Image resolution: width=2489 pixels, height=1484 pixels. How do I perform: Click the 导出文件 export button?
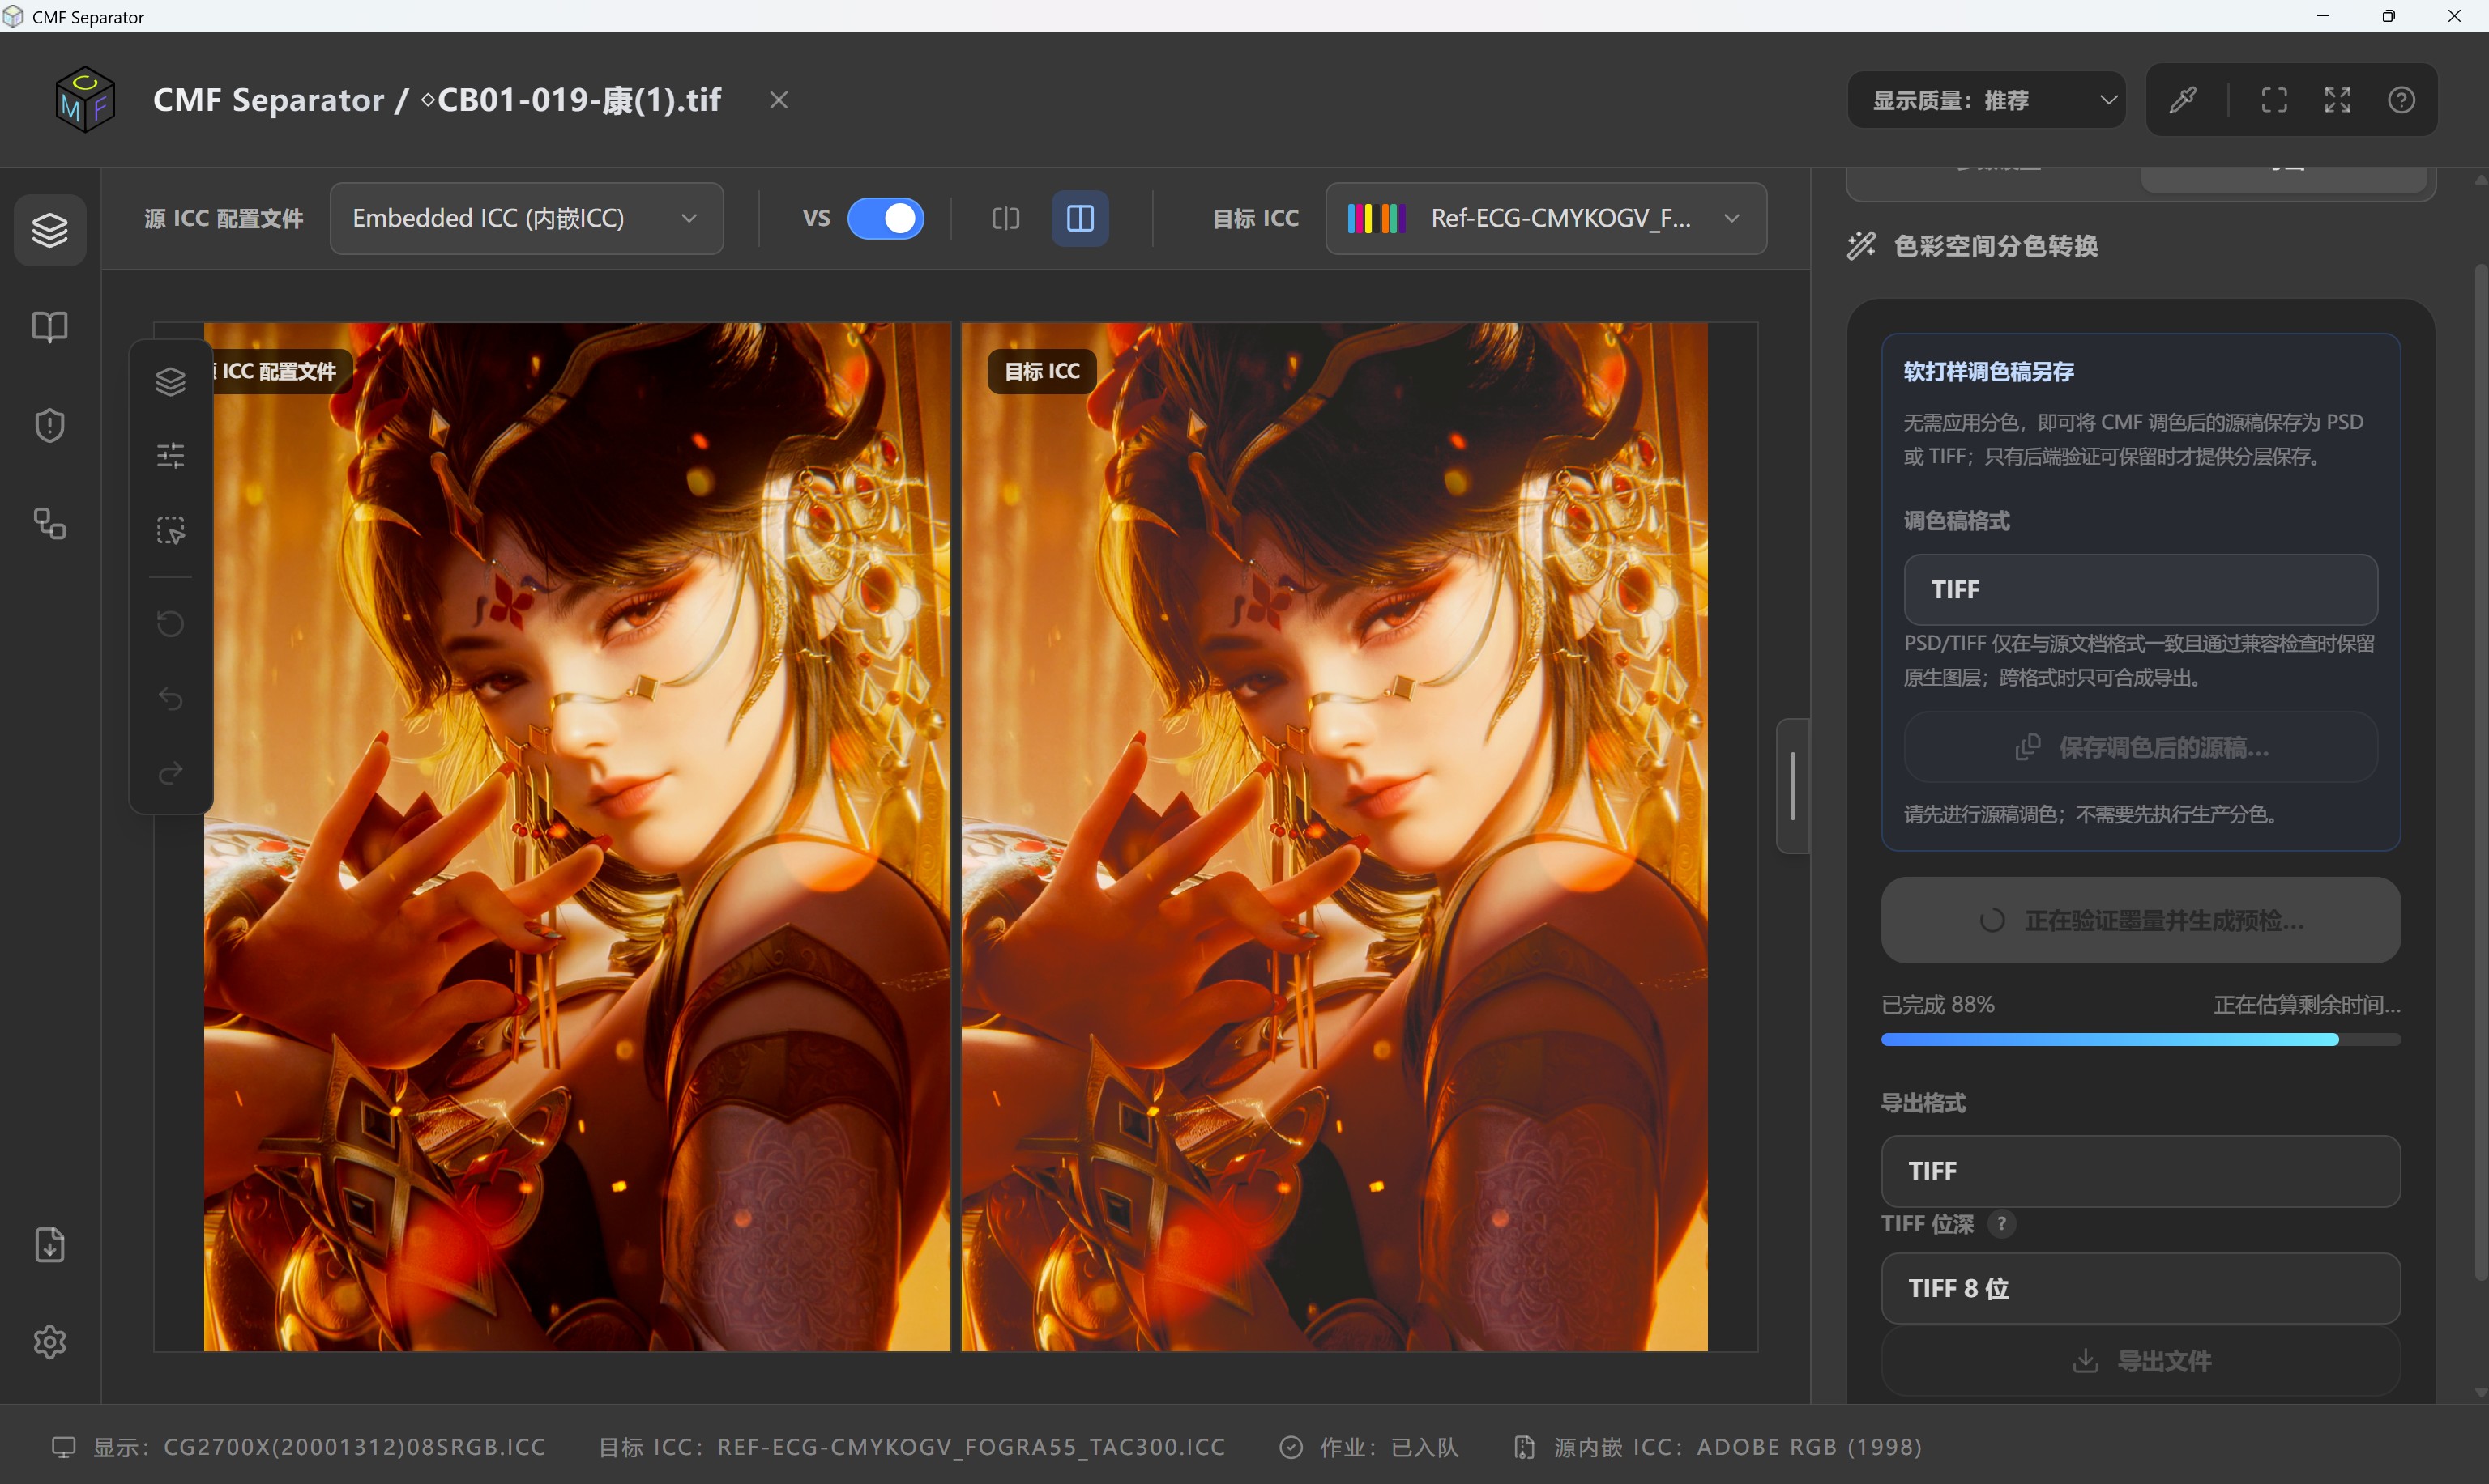click(x=2141, y=1361)
